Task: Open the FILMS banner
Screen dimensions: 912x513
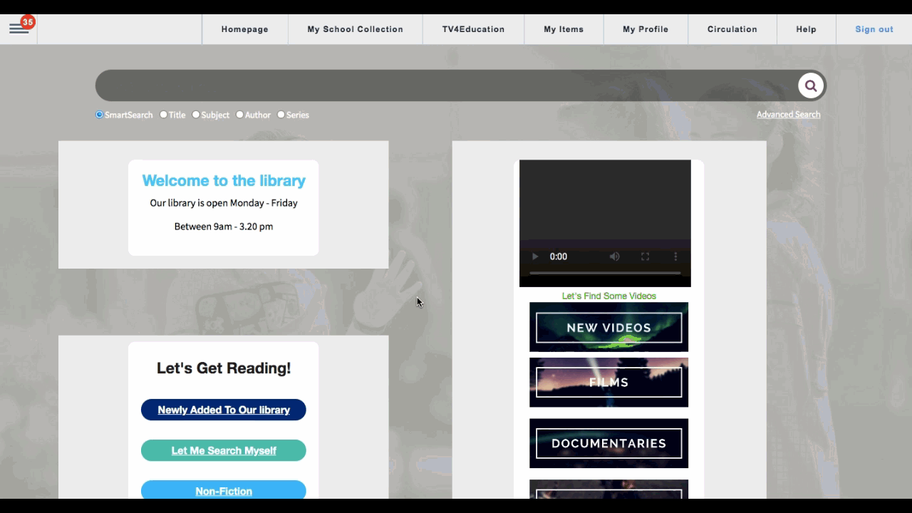Action: click(x=608, y=383)
